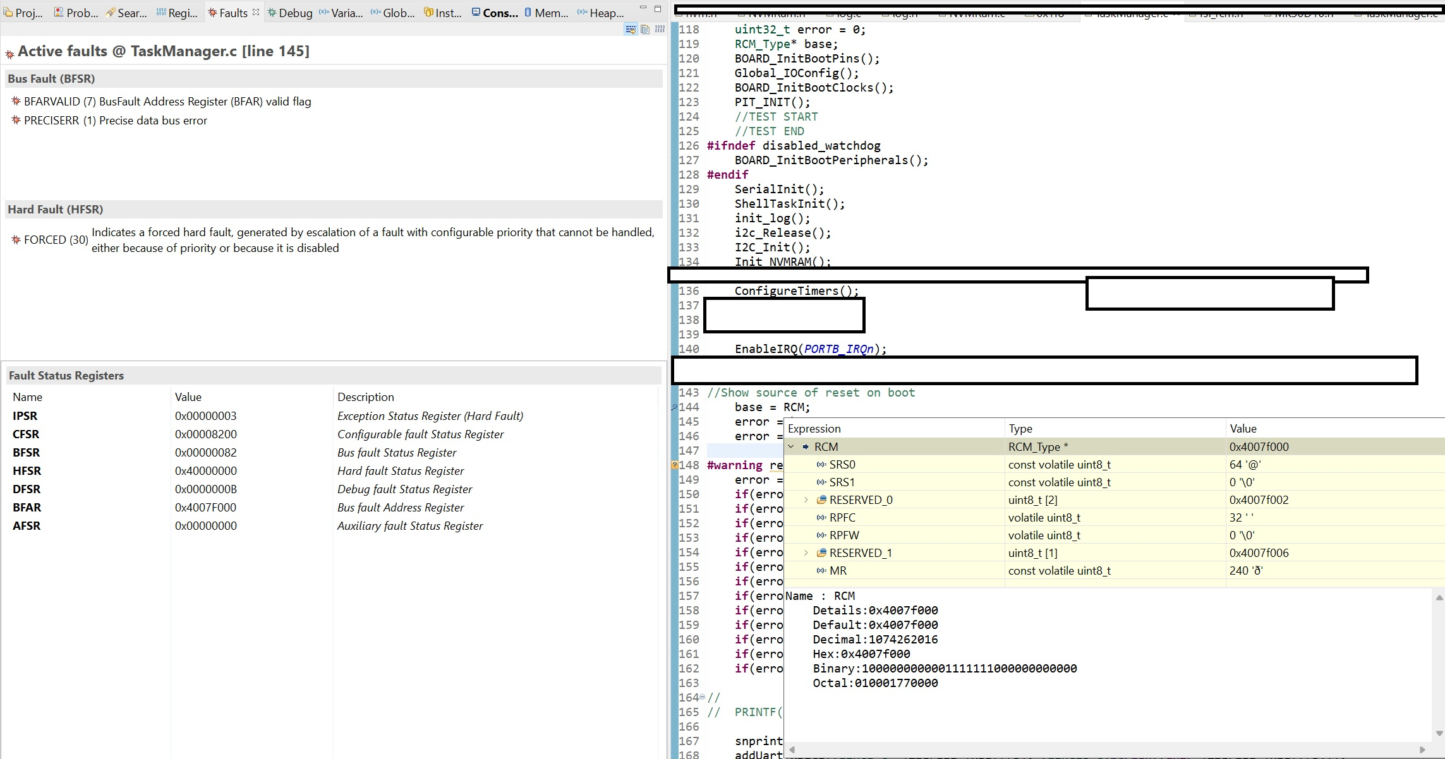This screenshot has width=1445, height=759.
Task: Click BFSR value 0x00000082
Action: [206, 453]
